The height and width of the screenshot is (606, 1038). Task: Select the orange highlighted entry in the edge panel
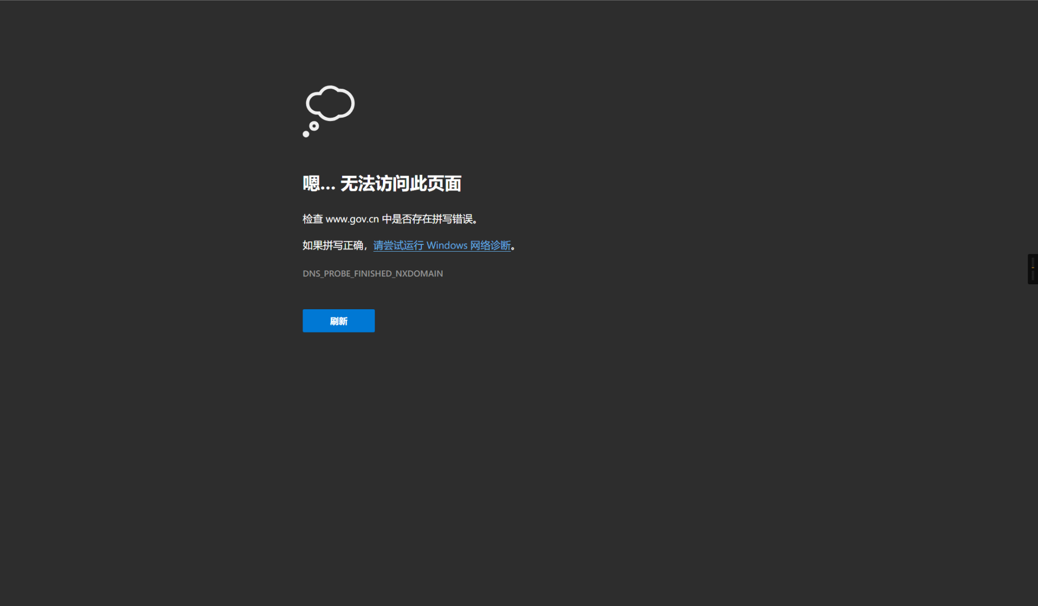tap(1033, 268)
